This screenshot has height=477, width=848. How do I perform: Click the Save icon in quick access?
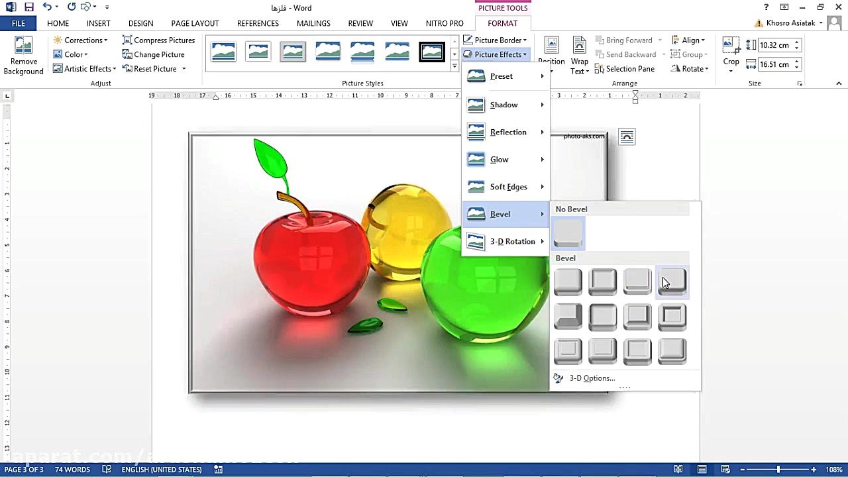tap(29, 8)
